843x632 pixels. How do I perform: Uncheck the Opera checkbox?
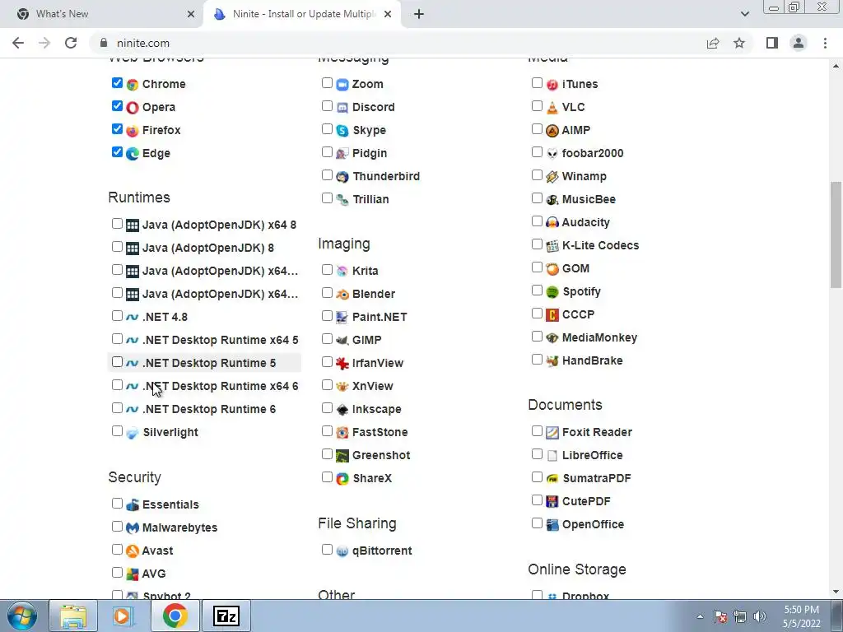(x=117, y=106)
